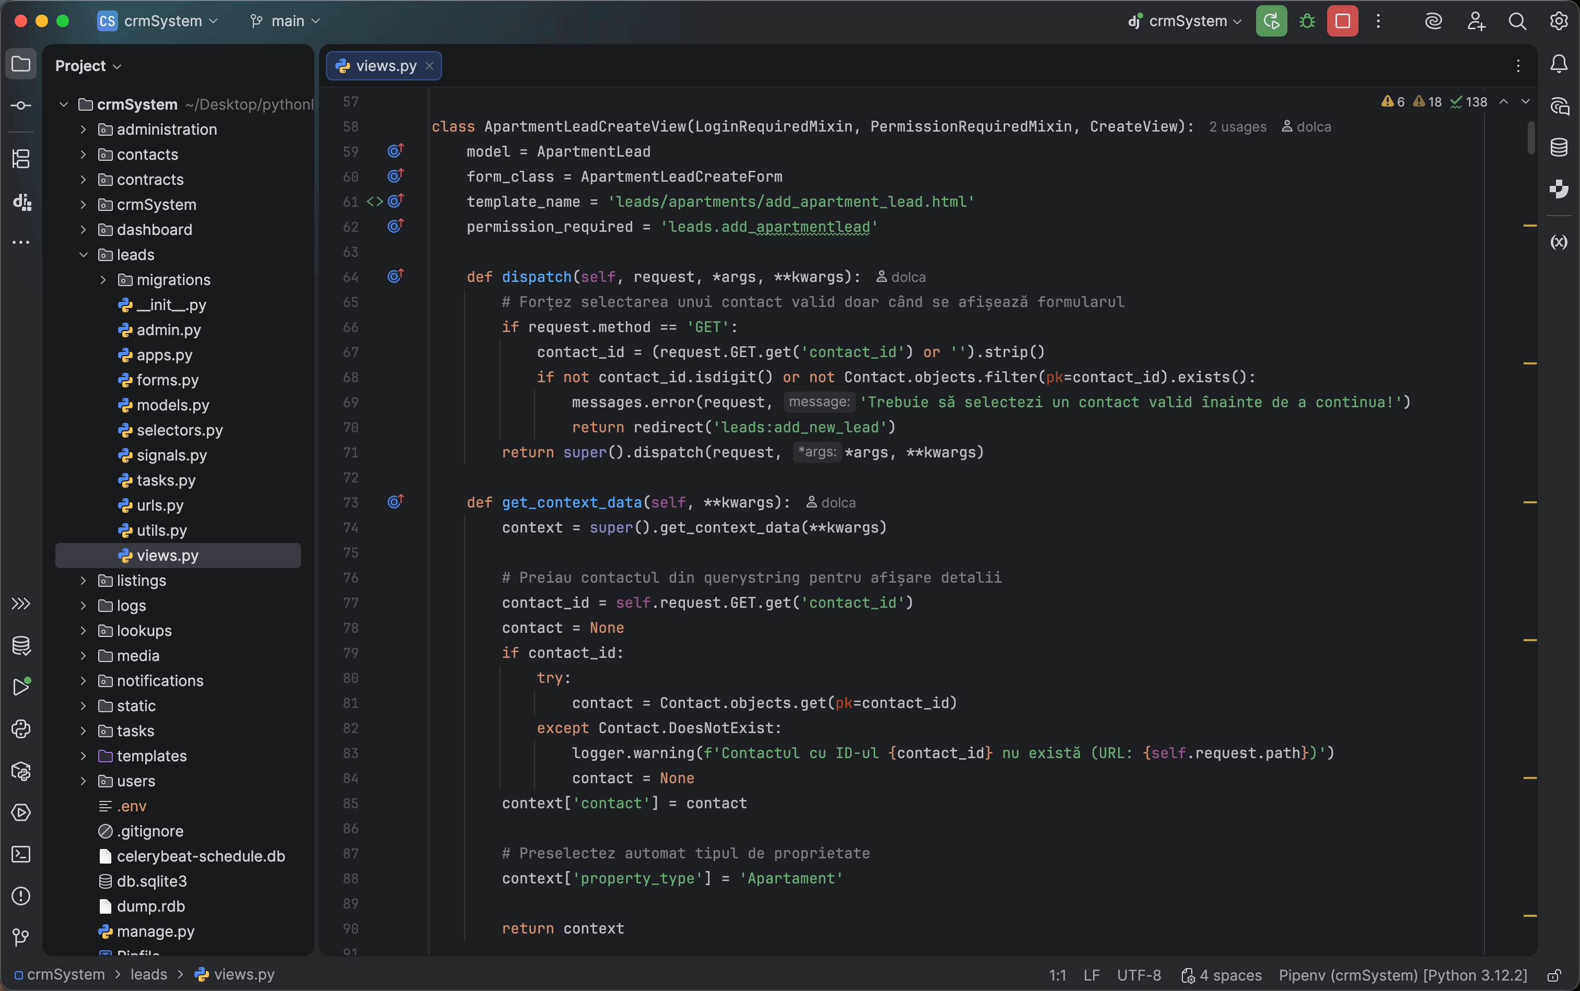Open the Terminal tool window

pyautogui.click(x=21, y=854)
